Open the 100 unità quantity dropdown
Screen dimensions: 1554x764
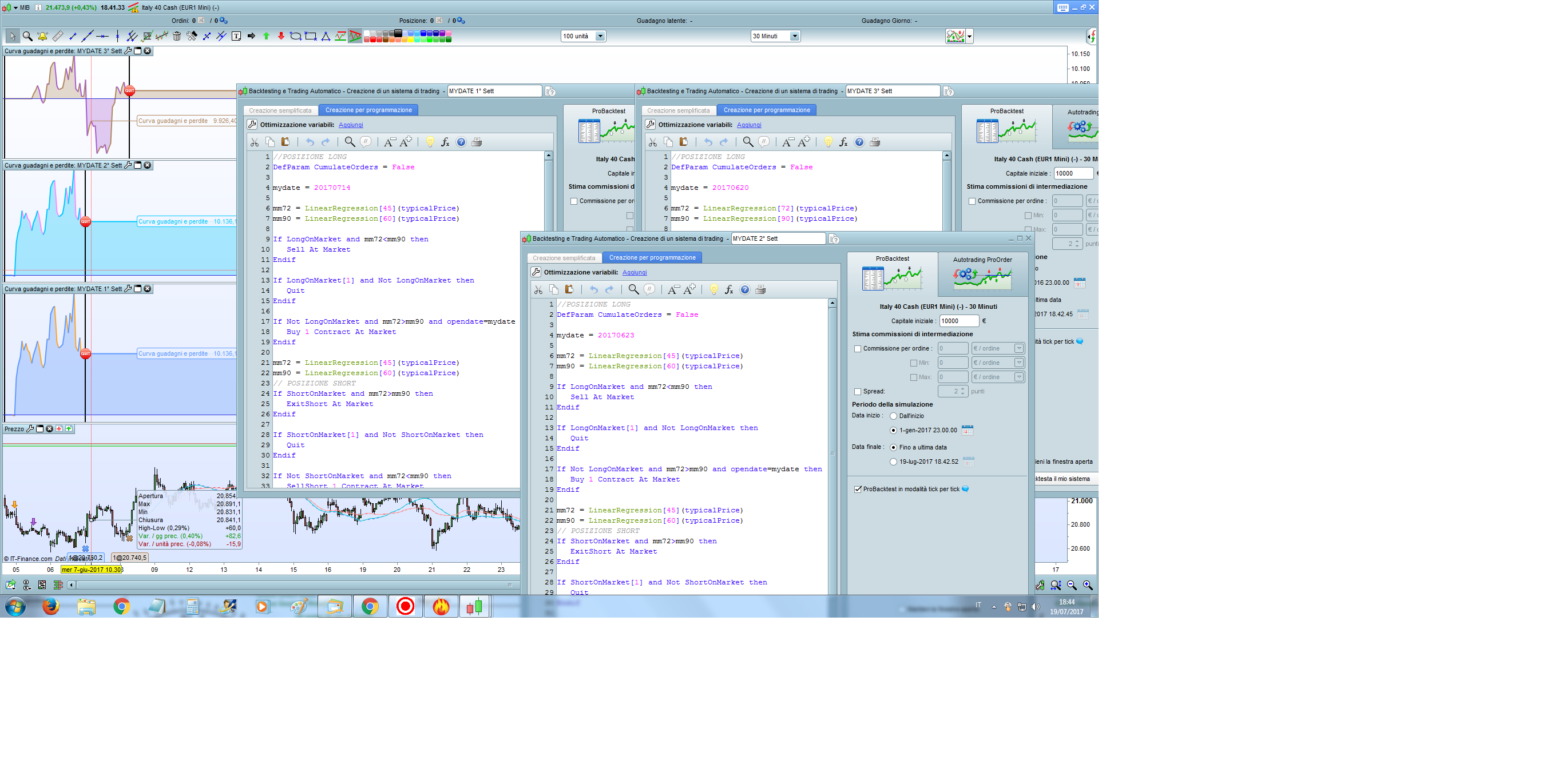(600, 36)
